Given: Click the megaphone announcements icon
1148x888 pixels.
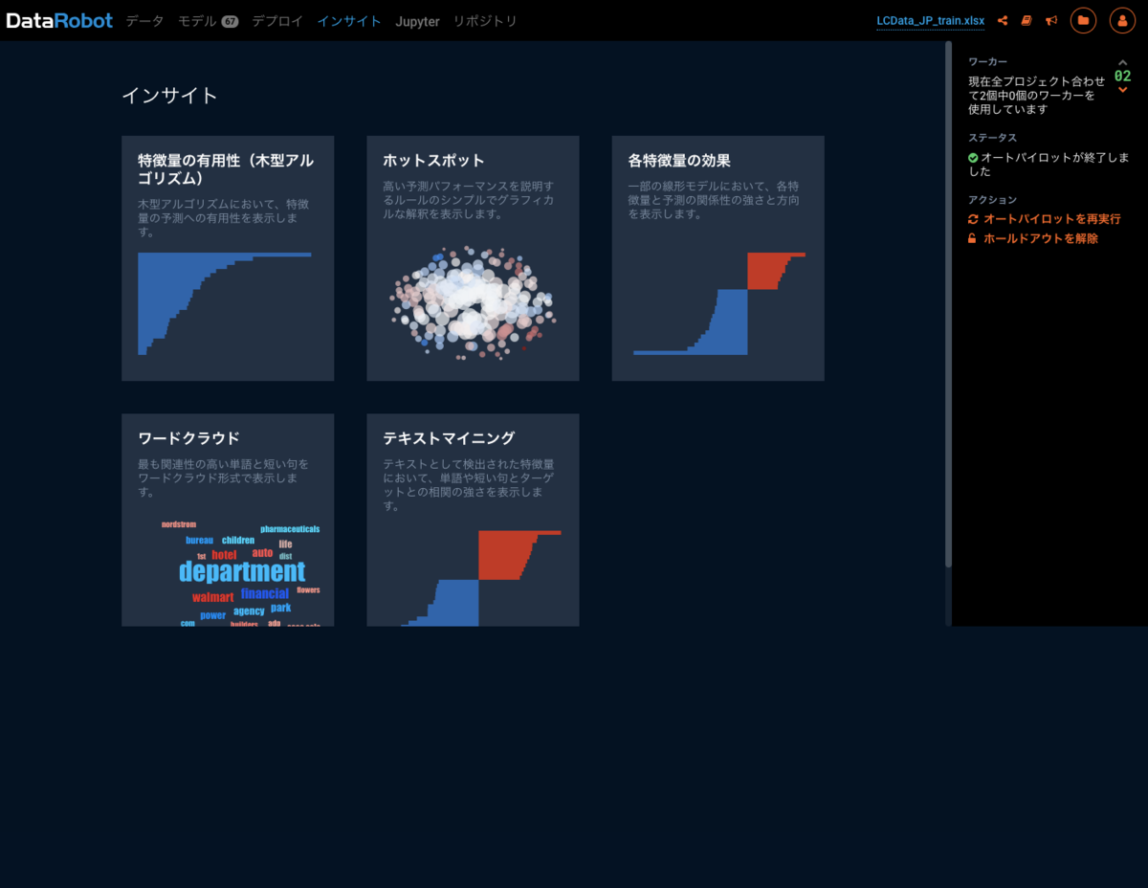Looking at the screenshot, I should (x=1051, y=20).
